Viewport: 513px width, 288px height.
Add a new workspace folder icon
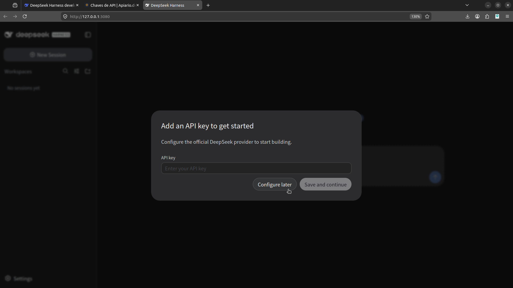(88, 71)
